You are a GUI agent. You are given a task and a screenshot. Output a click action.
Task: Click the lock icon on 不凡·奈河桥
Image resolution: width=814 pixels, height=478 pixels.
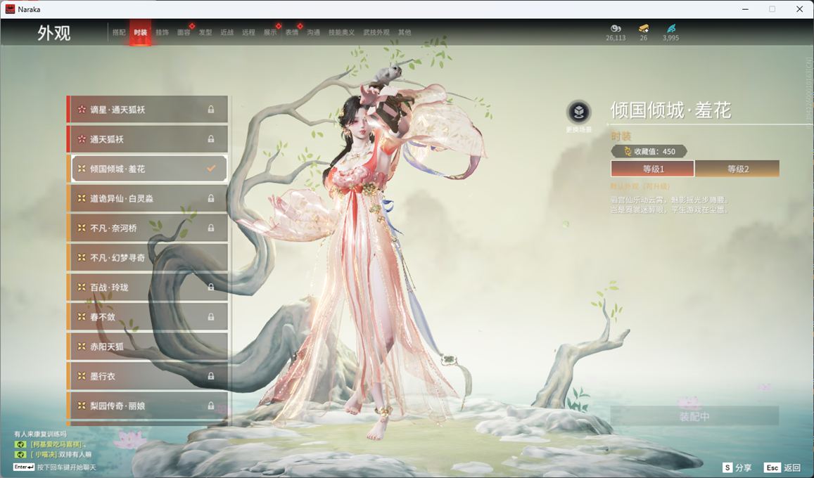point(211,228)
